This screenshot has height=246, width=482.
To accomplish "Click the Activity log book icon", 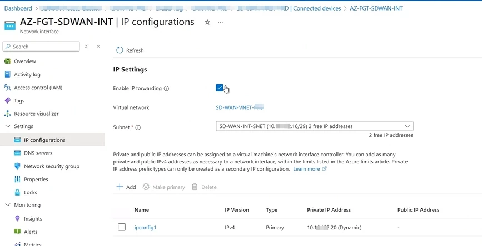I will [8, 74].
